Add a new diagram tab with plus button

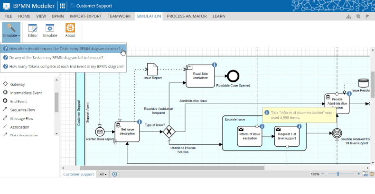click(x=114, y=174)
